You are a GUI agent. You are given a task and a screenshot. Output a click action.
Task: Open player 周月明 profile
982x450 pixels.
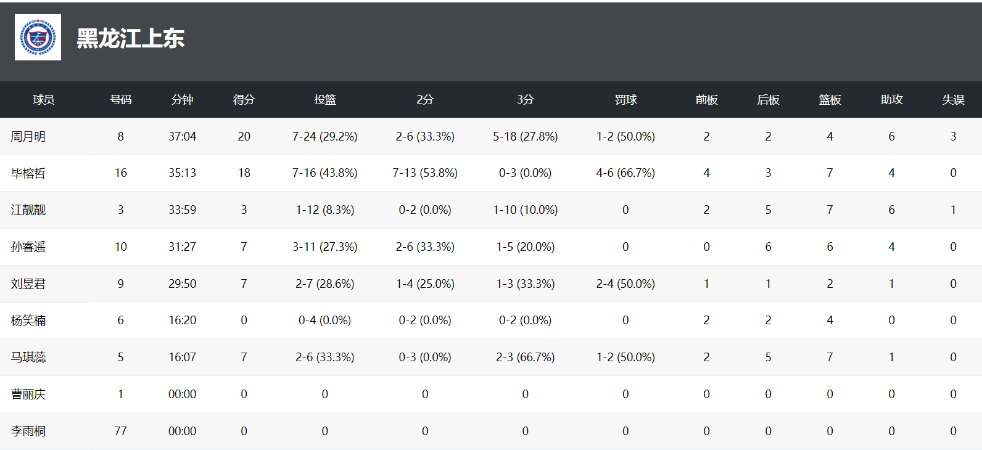(28, 136)
